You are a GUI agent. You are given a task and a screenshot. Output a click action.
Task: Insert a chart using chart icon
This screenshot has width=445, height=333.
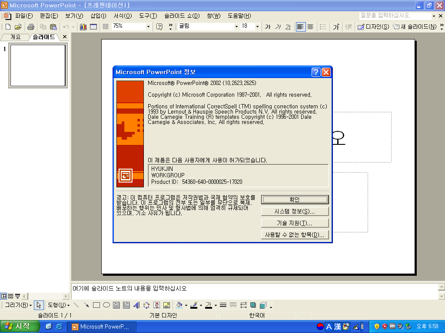click(83, 27)
